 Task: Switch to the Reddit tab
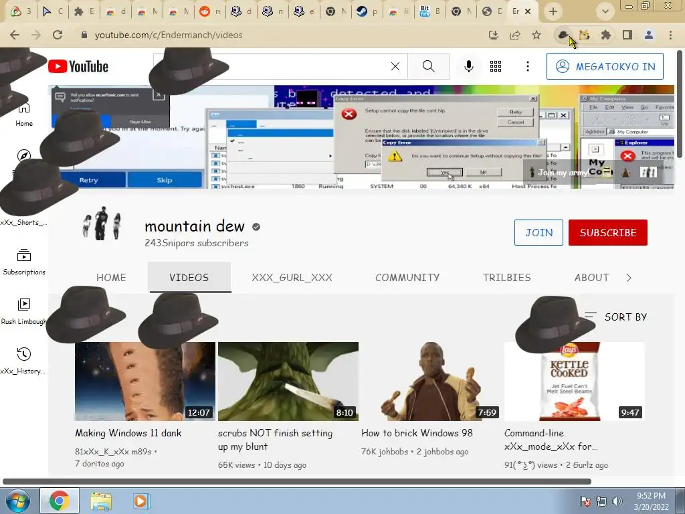tap(209, 11)
